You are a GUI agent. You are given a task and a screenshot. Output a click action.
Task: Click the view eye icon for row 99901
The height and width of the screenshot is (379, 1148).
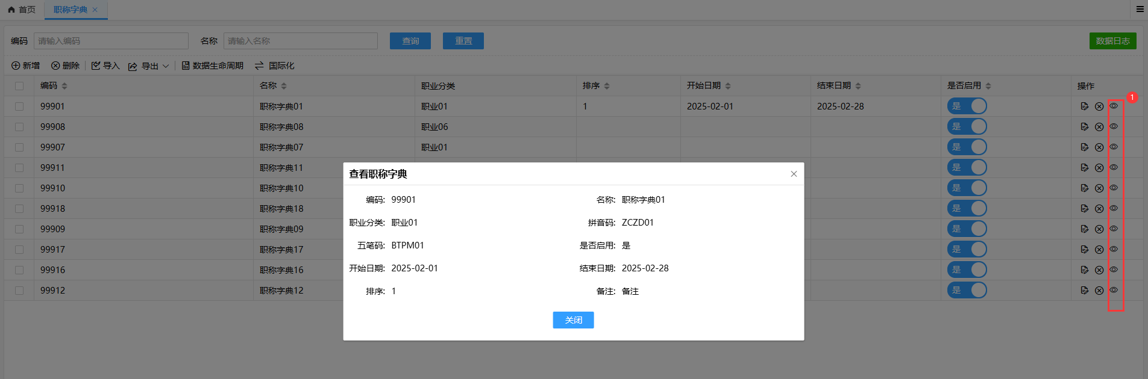1114,106
